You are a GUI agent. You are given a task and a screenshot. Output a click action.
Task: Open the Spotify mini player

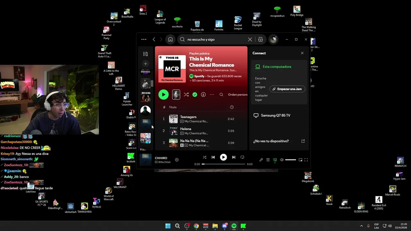[x=301, y=160]
